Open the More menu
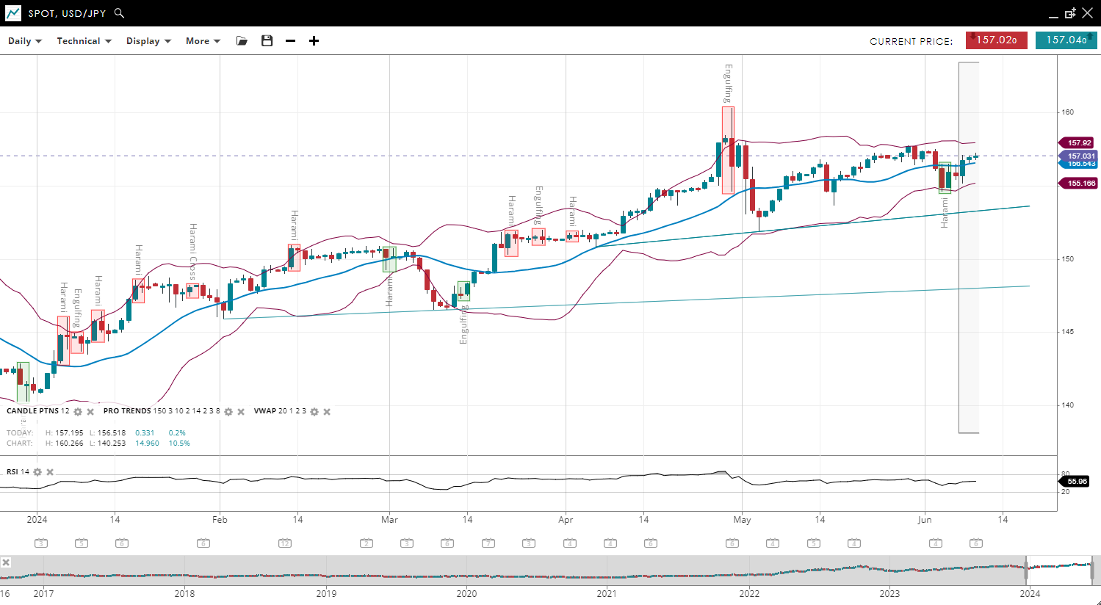Image resolution: width=1101 pixels, height=605 pixels. (x=203, y=41)
